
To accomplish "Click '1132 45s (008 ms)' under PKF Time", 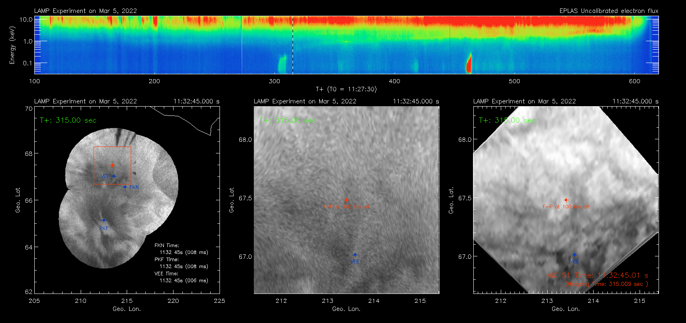I will [184, 266].
